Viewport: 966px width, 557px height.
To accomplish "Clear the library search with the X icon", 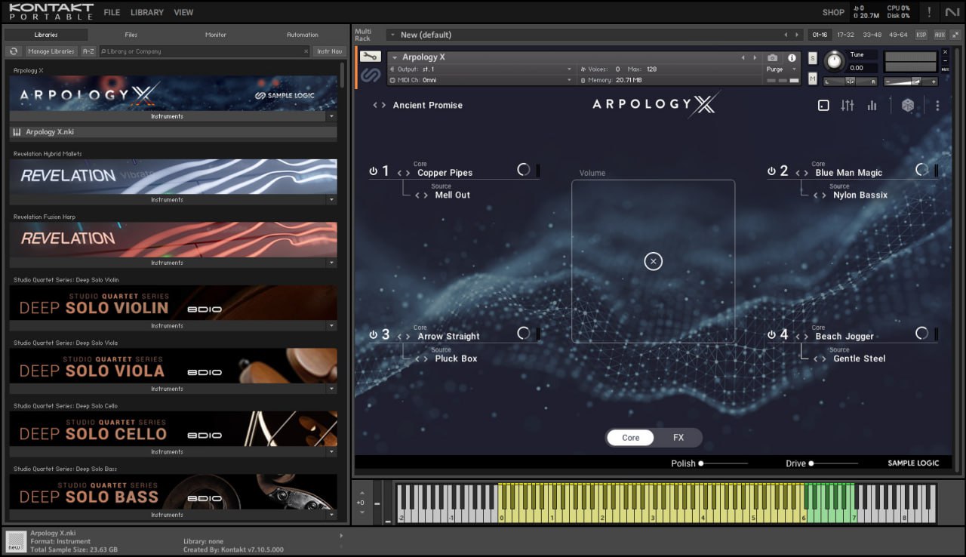I will coord(306,51).
